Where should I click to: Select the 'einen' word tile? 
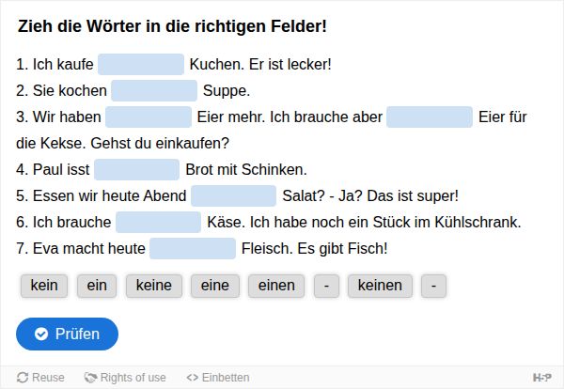(276, 286)
